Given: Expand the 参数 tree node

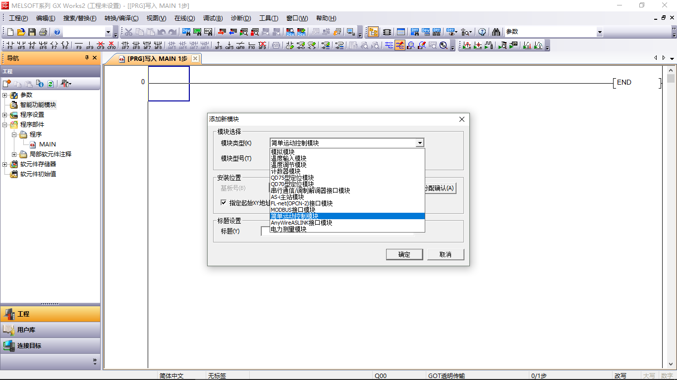Looking at the screenshot, I should click(x=5, y=95).
